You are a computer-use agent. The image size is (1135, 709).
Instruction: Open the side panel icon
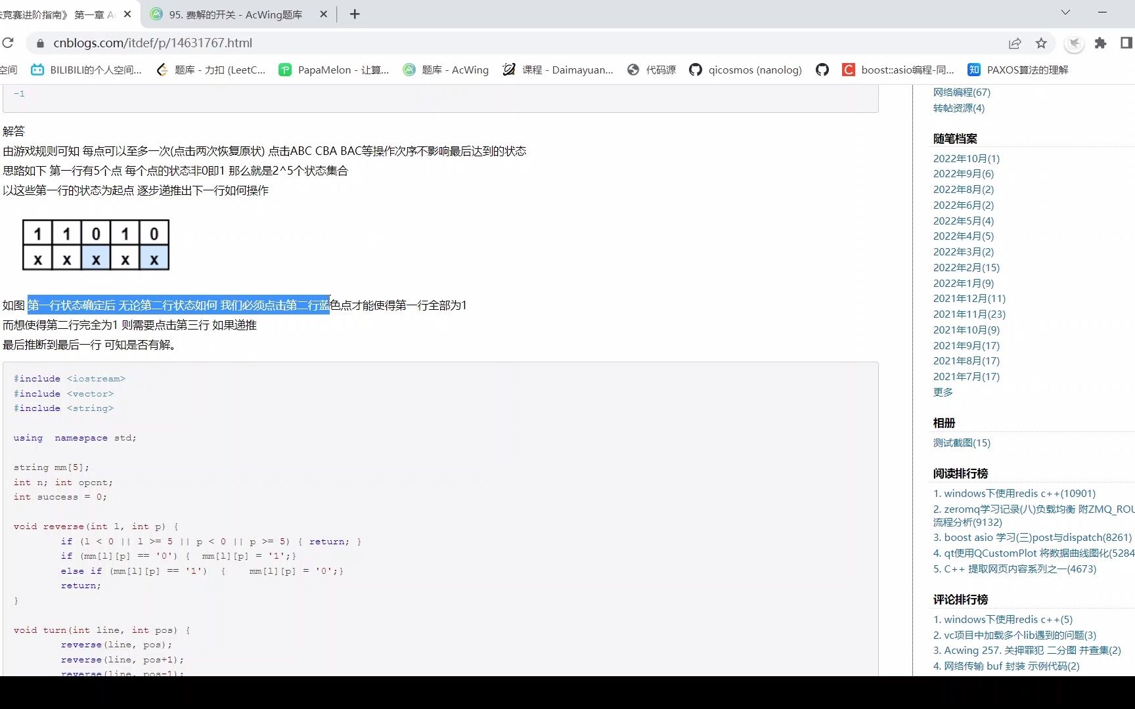coord(1125,43)
